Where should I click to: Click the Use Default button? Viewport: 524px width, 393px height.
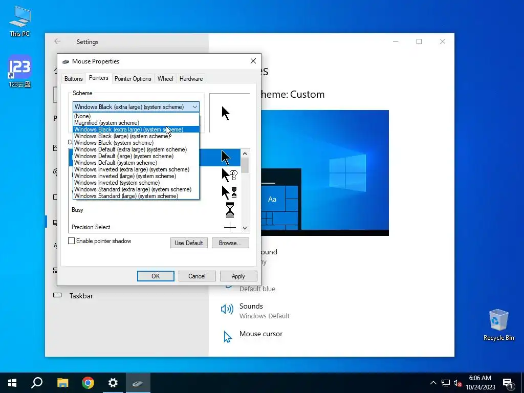click(x=189, y=243)
